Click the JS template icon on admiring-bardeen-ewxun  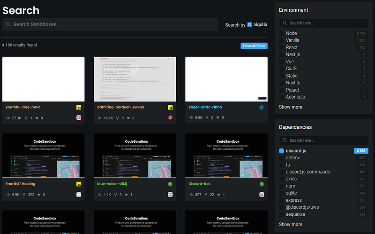pos(170,108)
